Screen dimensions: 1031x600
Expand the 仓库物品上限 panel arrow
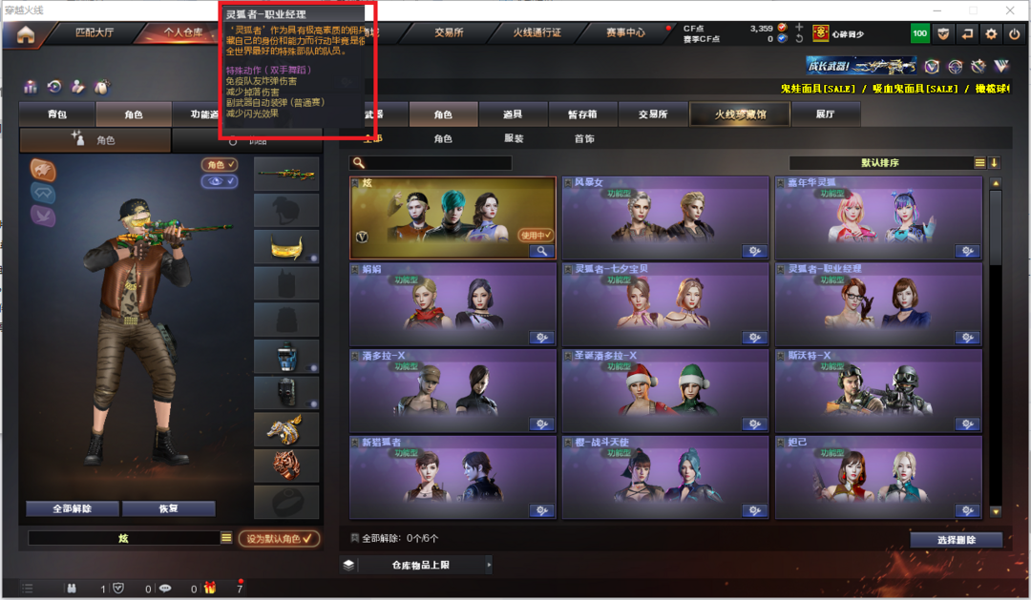click(x=489, y=565)
